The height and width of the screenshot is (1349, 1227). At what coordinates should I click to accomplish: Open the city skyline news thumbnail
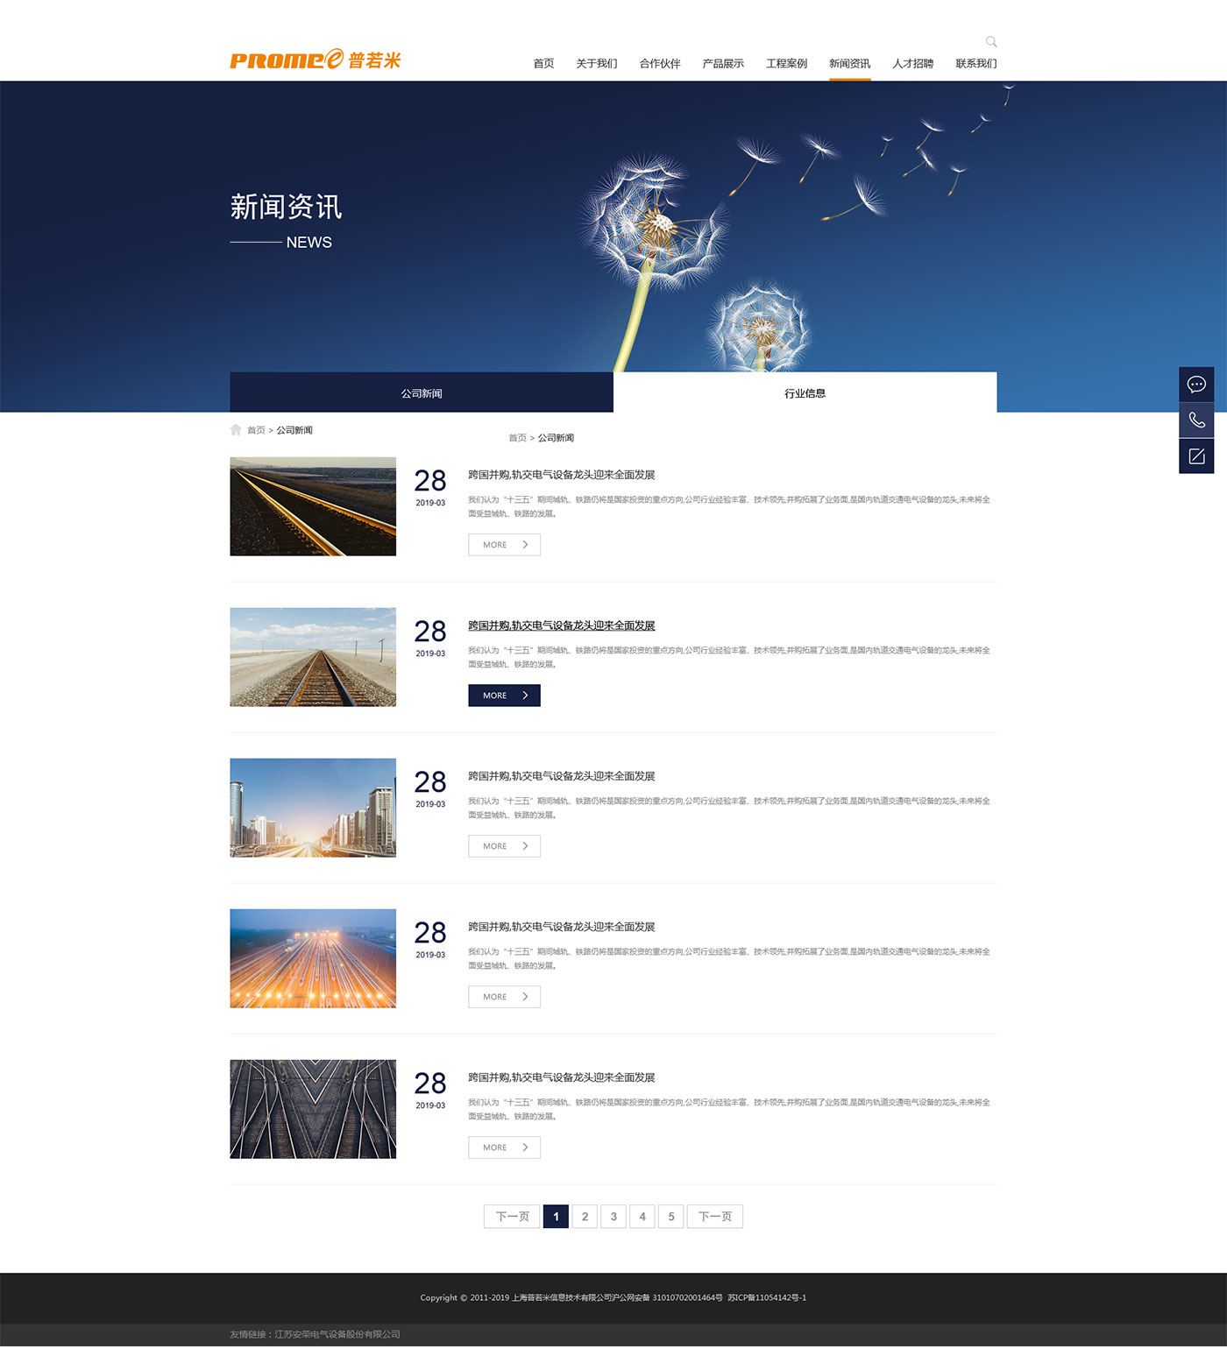coord(313,808)
